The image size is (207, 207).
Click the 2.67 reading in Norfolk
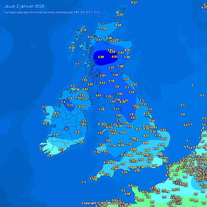tap(163, 130)
